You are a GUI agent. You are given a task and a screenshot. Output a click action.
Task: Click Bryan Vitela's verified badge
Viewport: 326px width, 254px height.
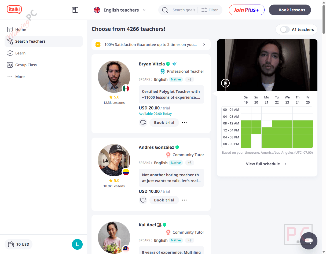[168, 64]
